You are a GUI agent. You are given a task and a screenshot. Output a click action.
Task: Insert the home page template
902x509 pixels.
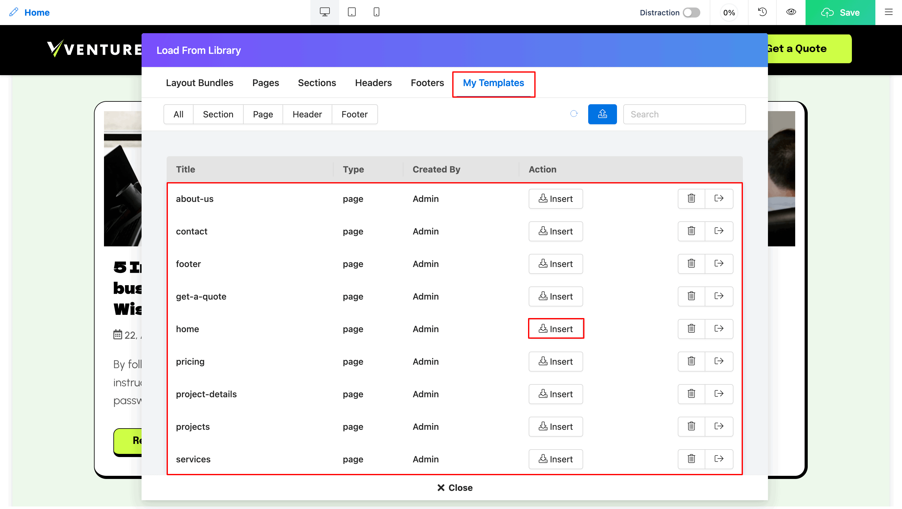point(556,329)
